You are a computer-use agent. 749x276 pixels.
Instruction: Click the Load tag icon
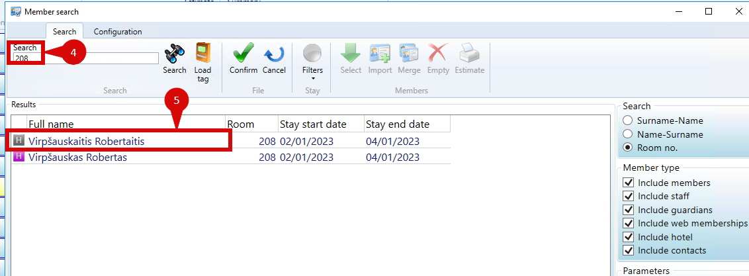coord(203,53)
